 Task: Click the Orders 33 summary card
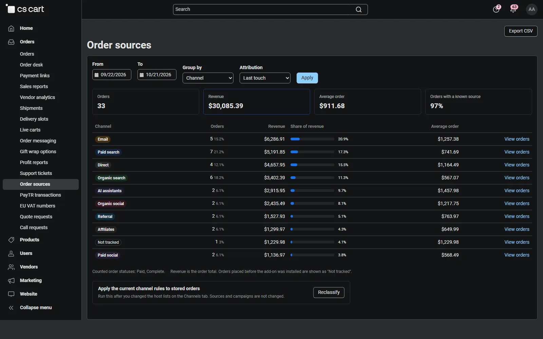pos(146,102)
